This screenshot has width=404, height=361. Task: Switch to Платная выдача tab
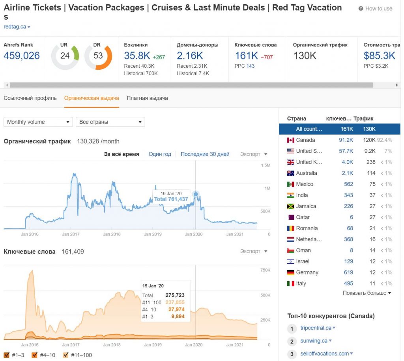tap(147, 98)
